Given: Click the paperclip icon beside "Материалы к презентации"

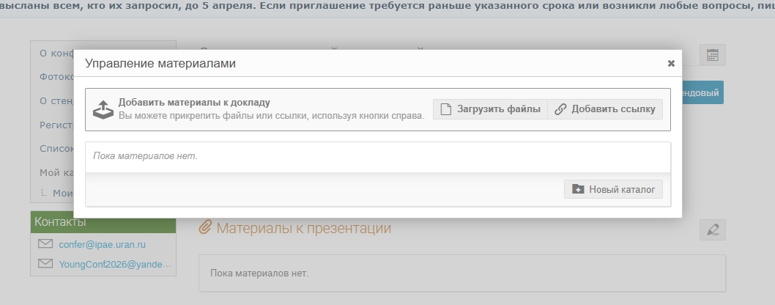Looking at the screenshot, I should (x=206, y=228).
